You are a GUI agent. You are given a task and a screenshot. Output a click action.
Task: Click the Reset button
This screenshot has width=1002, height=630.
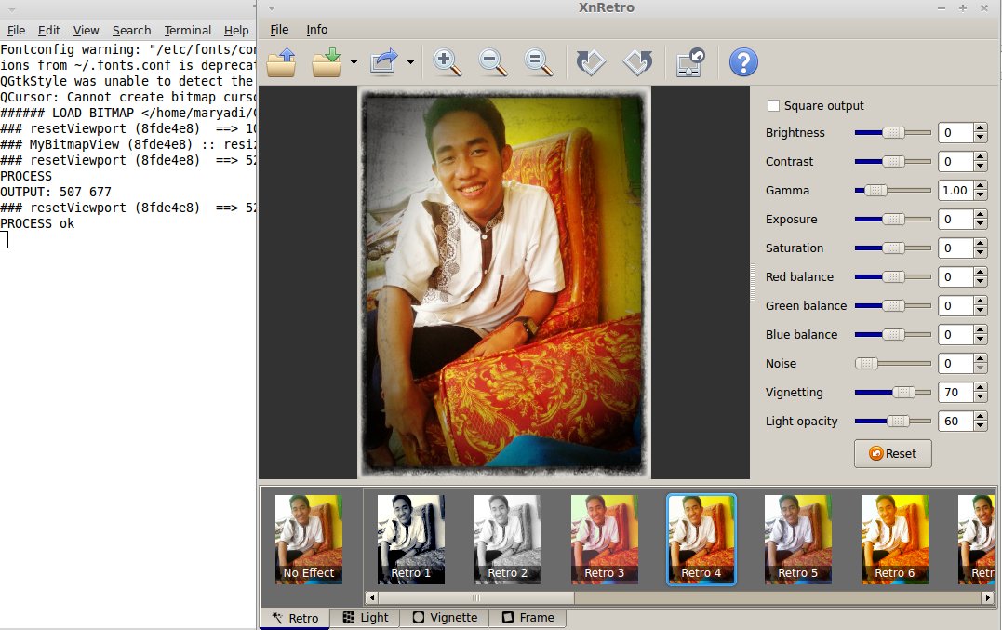pyautogui.click(x=893, y=453)
